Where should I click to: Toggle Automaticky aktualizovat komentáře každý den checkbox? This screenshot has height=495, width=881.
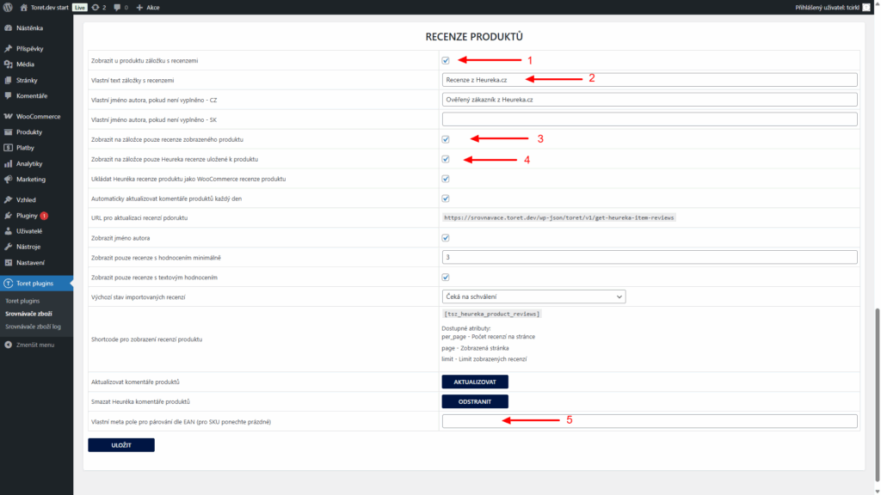446,199
